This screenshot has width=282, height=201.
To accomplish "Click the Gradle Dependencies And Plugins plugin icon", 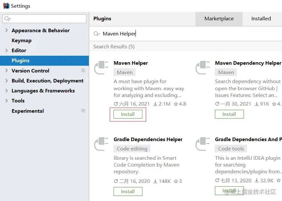I will tap(203, 144).
